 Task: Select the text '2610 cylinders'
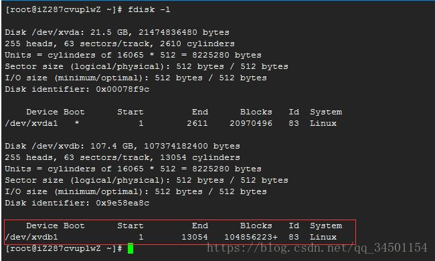pos(197,43)
